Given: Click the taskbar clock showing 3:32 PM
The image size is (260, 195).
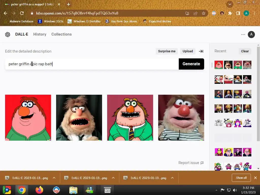Looking at the screenshot, I should pos(248,190).
